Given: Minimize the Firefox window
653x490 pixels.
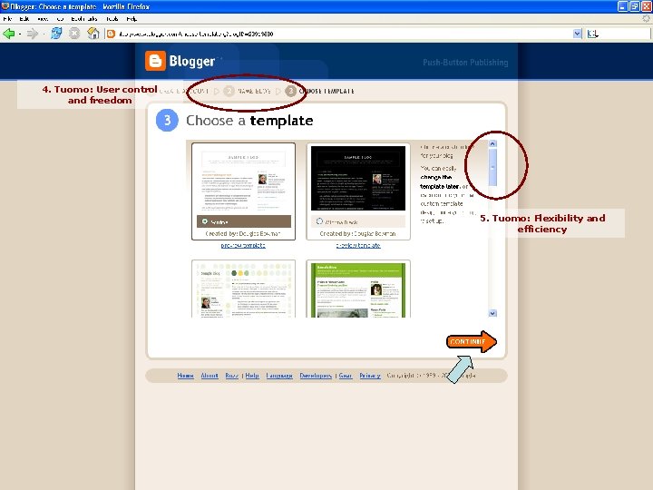Looking at the screenshot, I should 622,6.
